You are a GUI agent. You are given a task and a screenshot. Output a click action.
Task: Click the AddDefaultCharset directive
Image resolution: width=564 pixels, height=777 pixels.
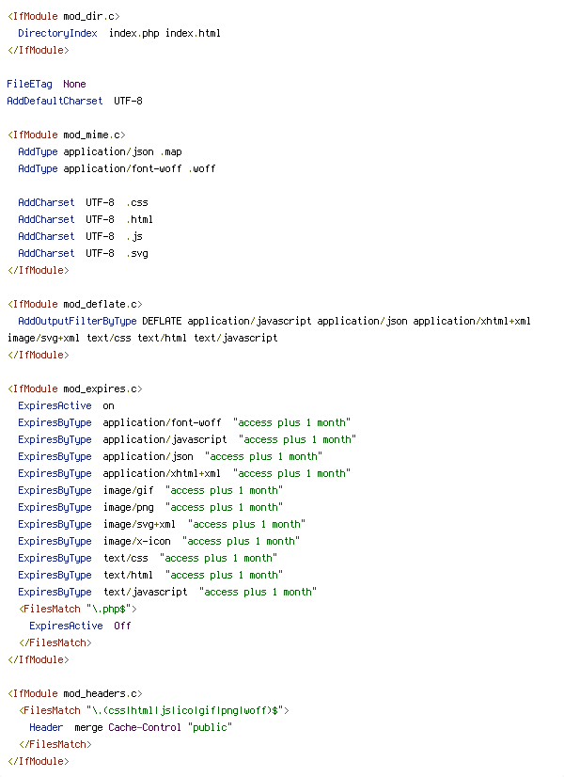pyautogui.click(x=55, y=101)
